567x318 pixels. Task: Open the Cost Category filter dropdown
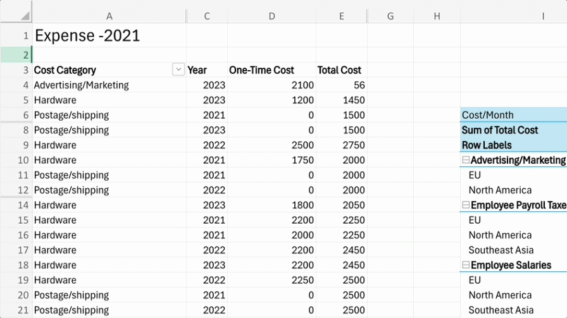coord(178,70)
